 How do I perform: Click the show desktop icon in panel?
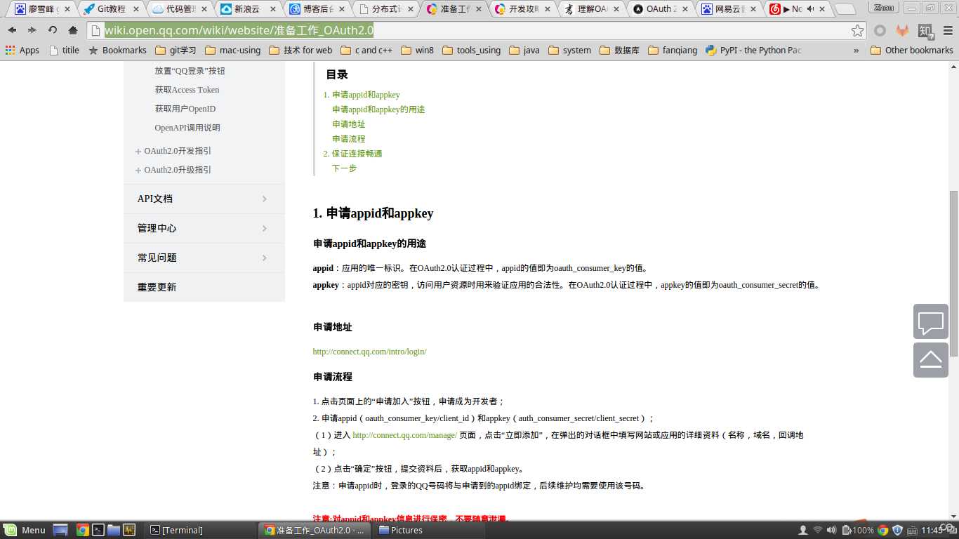pos(60,530)
